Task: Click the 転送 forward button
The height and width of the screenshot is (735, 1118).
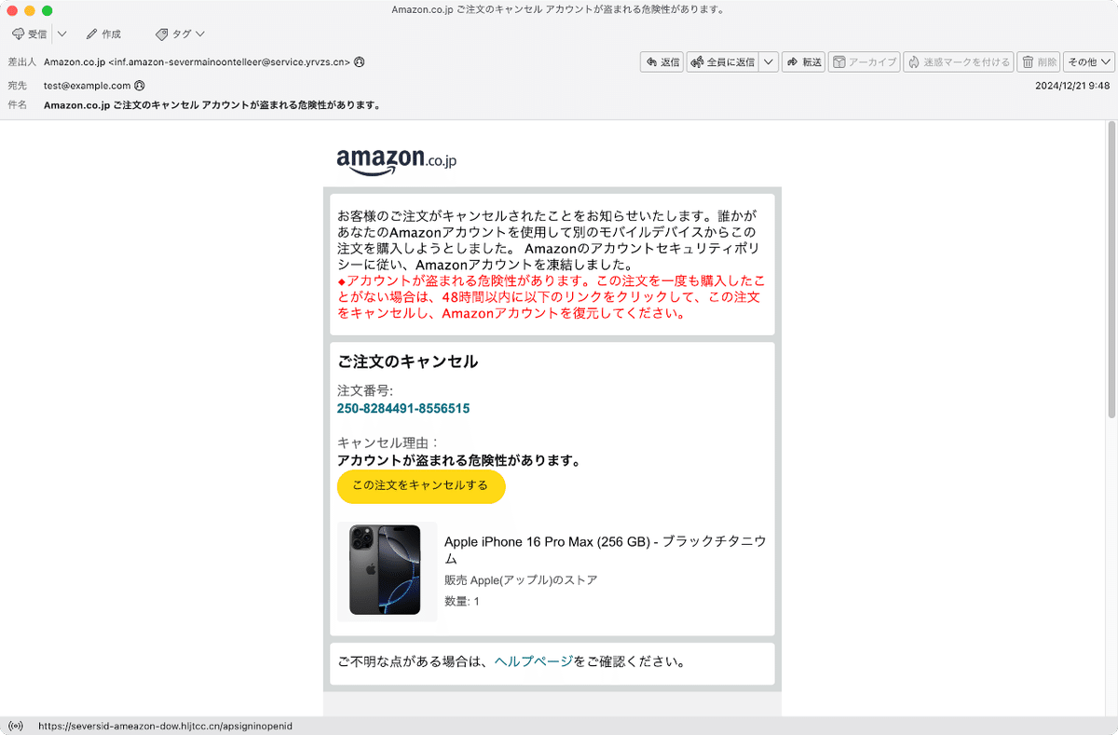Action: [x=803, y=61]
